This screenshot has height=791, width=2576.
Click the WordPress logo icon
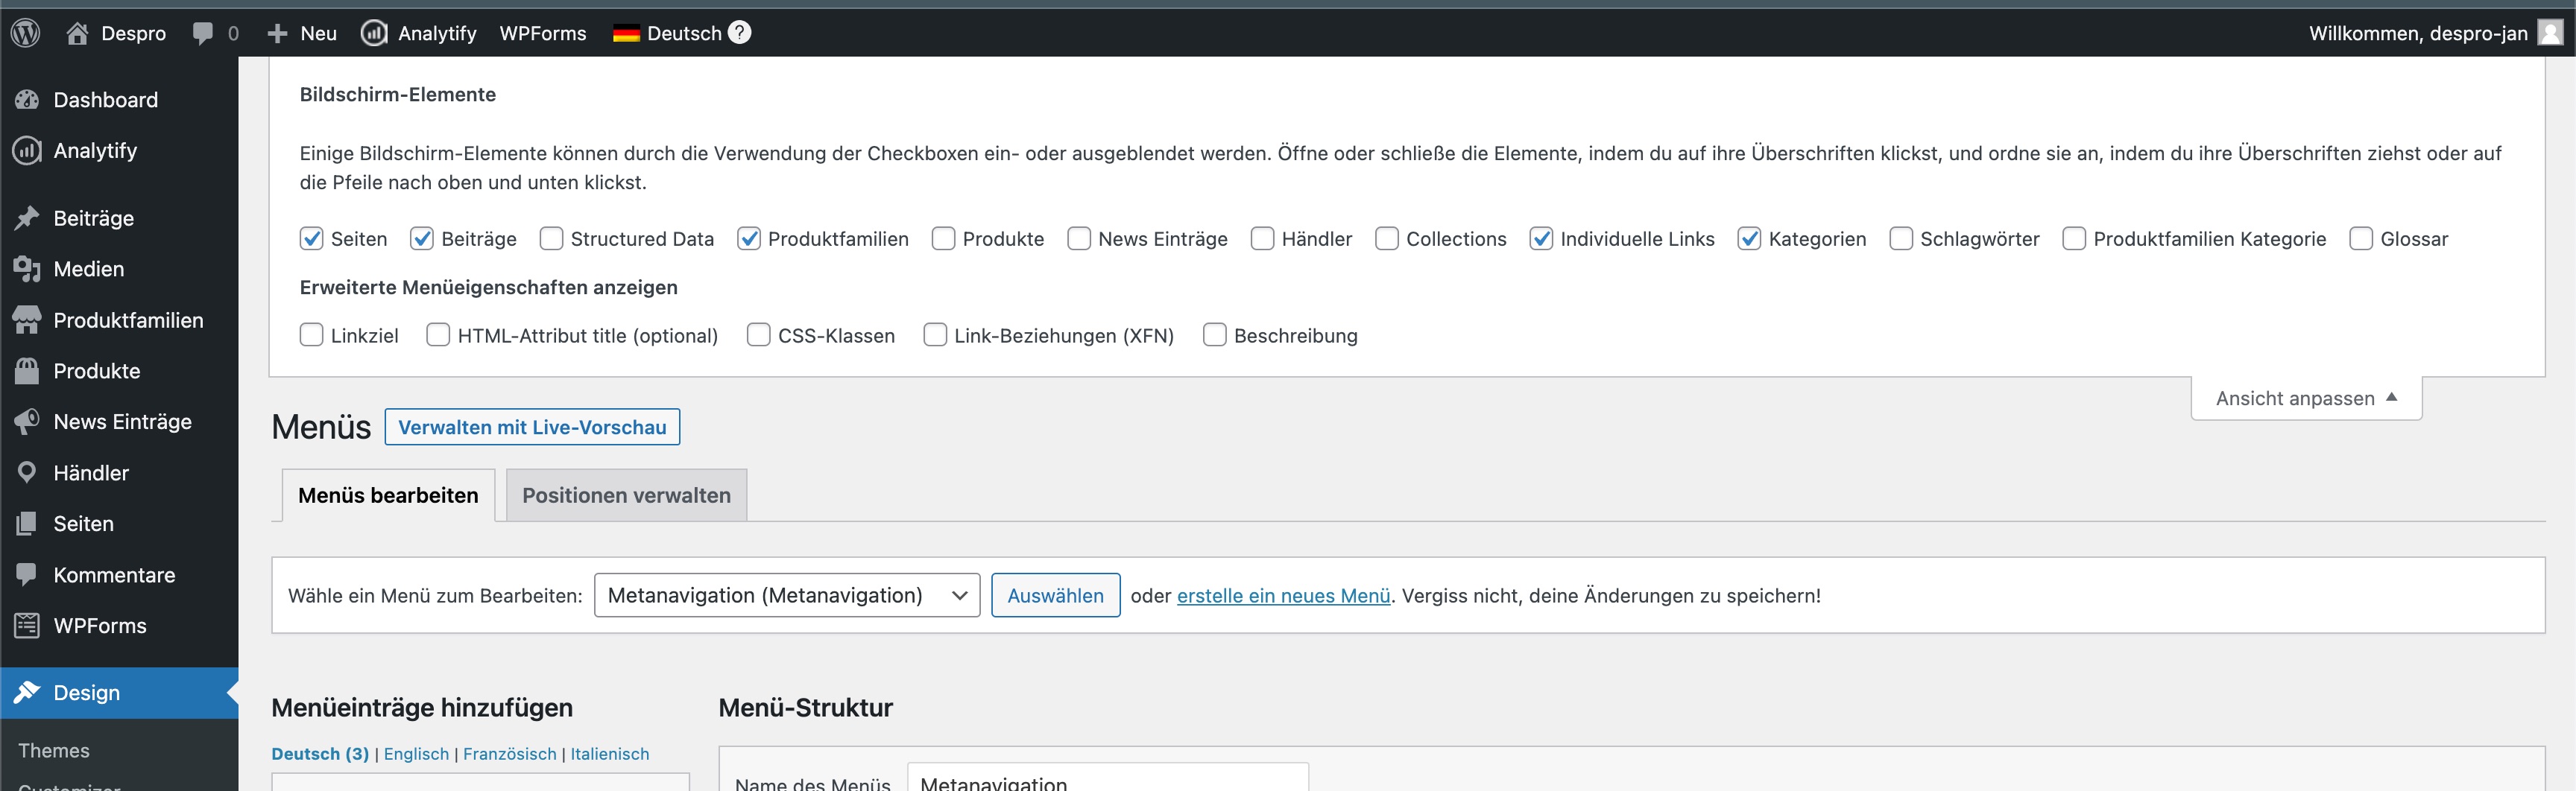click(x=25, y=33)
